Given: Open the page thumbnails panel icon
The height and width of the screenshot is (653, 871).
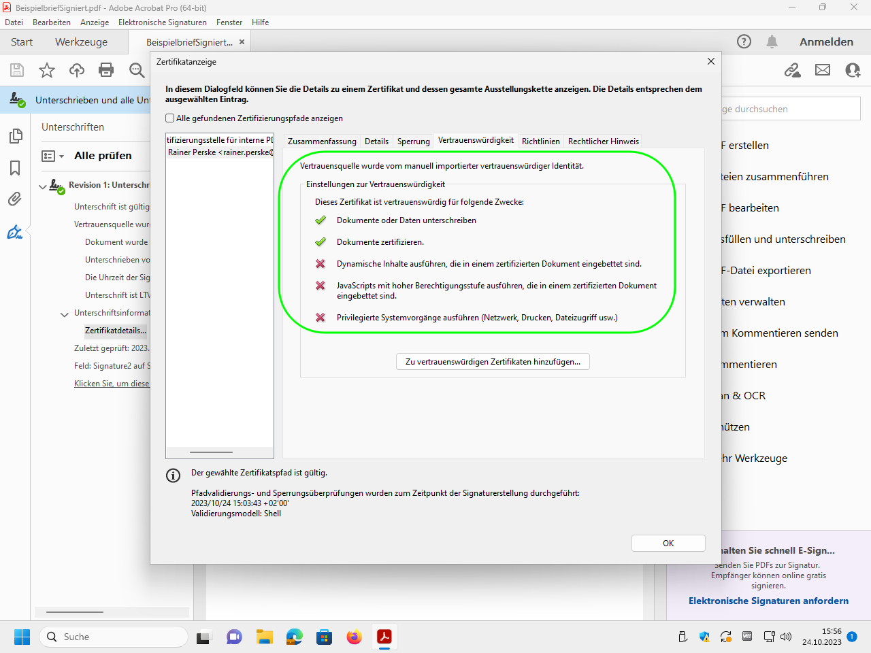Looking at the screenshot, I should click(x=15, y=136).
